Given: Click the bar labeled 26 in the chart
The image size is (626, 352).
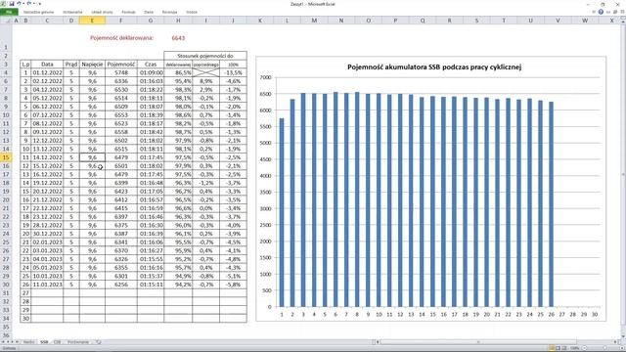Looking at the screenshot, I should pyautogui.click(x=552, y=204).
